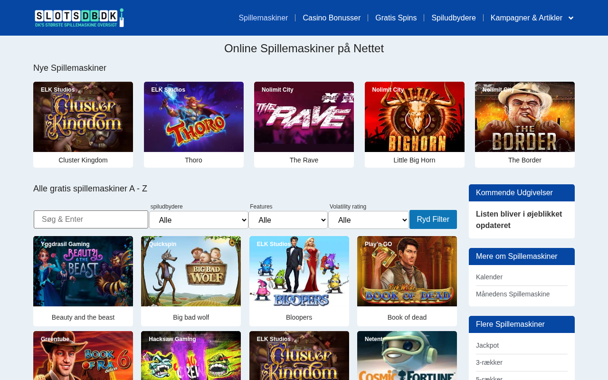
Task: Open the Book of Ra 6 Greentube thumbnail
Action: coord(83,356)
